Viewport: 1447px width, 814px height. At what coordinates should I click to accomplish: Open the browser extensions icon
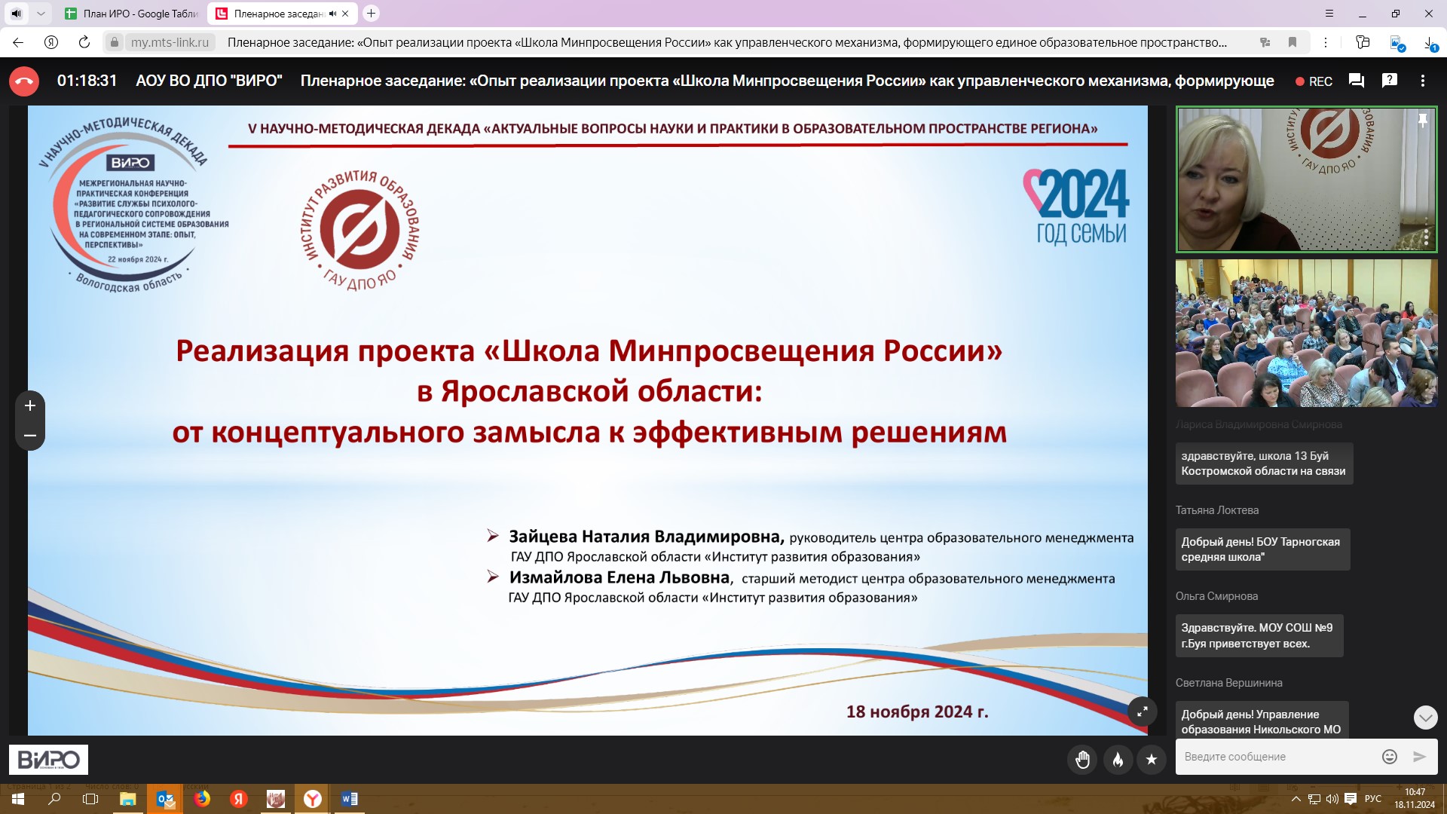[1363, 42]
